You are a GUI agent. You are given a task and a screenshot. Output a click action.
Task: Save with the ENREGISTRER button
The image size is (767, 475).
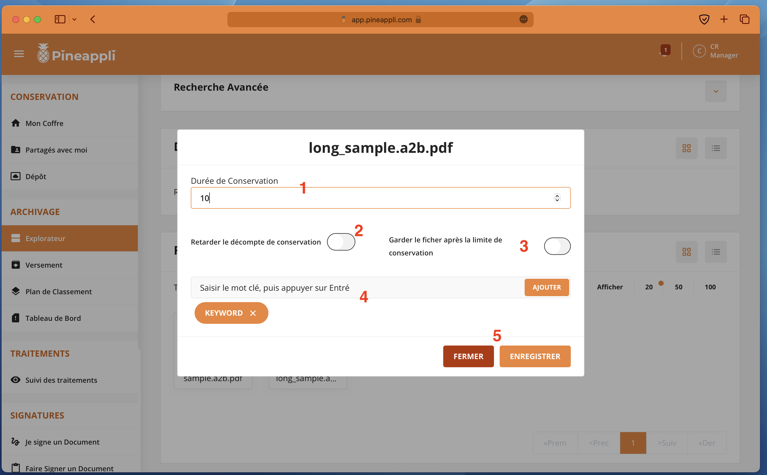[535, 356]
